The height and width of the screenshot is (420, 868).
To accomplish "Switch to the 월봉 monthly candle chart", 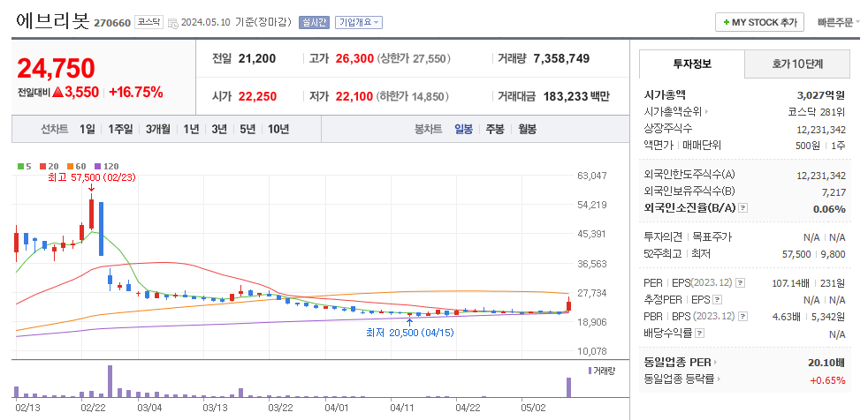I will (x=527, y=130).
